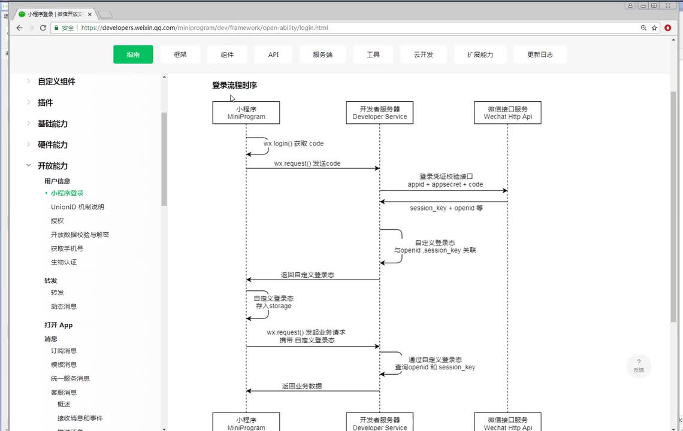Click the sidebar scroll down arrow
The height and width of the screenshot is (431, 683).
coord(164,429)
